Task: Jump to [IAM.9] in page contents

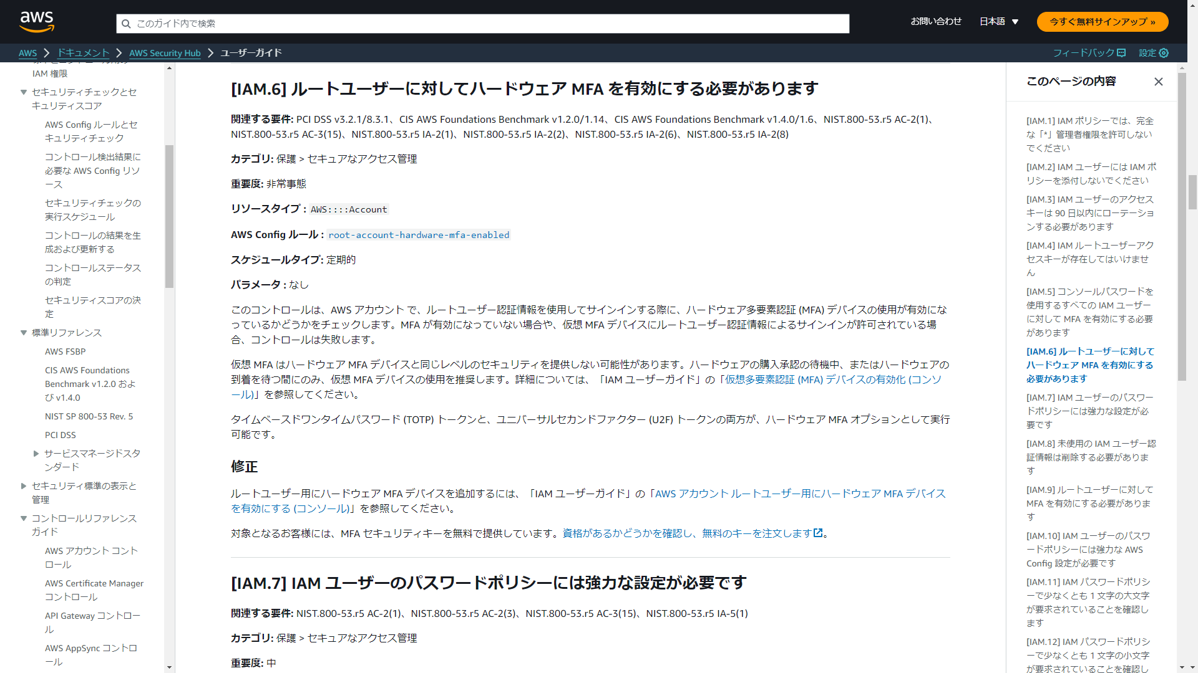Action: [1089, 503]
